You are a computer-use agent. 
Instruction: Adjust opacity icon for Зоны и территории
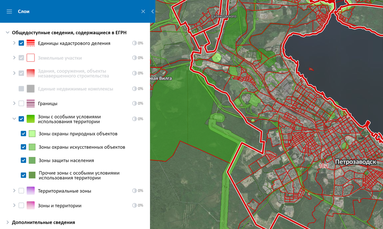[134, 205]
